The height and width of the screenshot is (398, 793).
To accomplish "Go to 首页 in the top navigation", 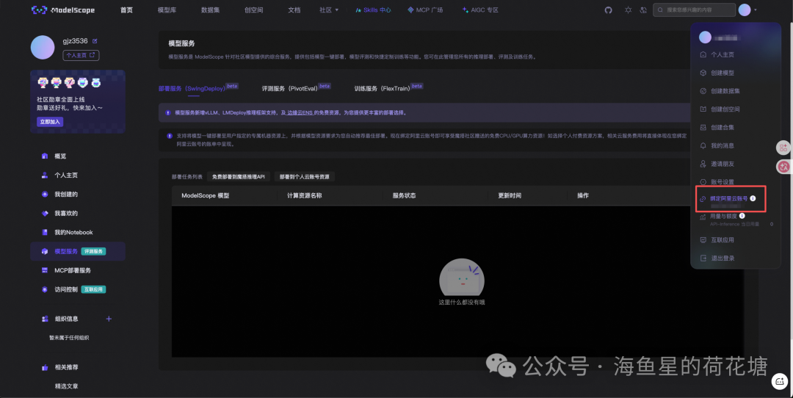I will point(126,10).
